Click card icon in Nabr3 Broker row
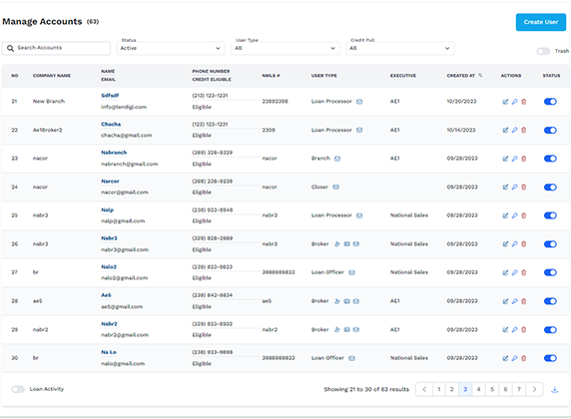This screenshot has width=571, height=419. pos(347,243)
